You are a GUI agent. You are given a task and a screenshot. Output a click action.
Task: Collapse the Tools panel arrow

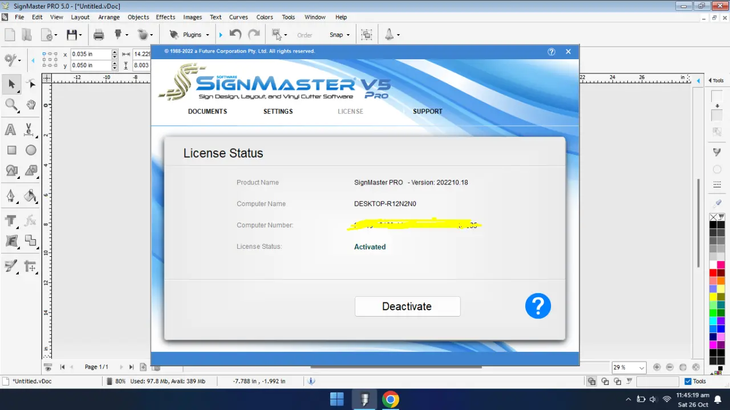pyautogui.click(x=710, y=80)
